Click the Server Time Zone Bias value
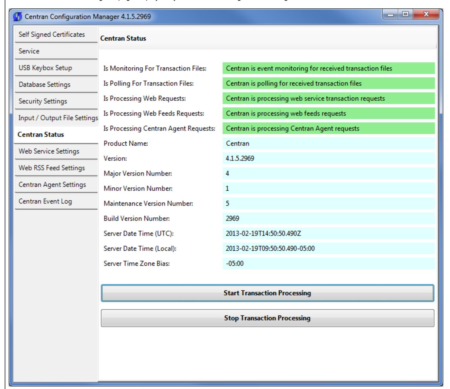 coord(329,264)
